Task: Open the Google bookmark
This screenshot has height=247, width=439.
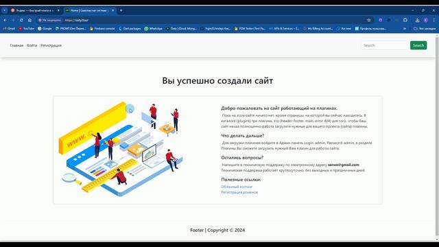Action: (45, 29)
